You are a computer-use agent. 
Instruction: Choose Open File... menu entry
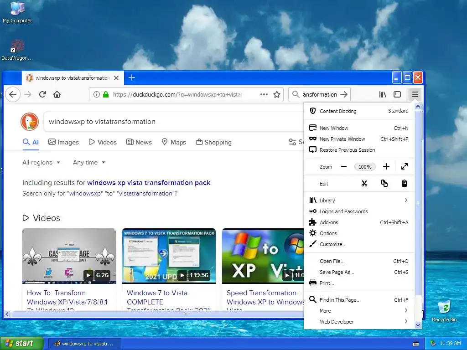[359, 261]
